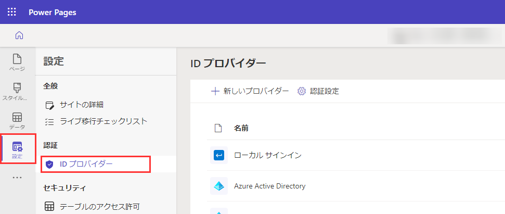Click the shield icon beside ID プロバイダー

tap(49, 165)
